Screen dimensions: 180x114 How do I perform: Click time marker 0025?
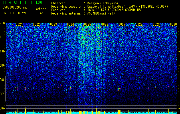point(88,25)
